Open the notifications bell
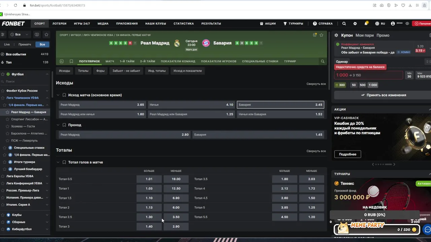 pyautogui.click(x=366, y=24)
